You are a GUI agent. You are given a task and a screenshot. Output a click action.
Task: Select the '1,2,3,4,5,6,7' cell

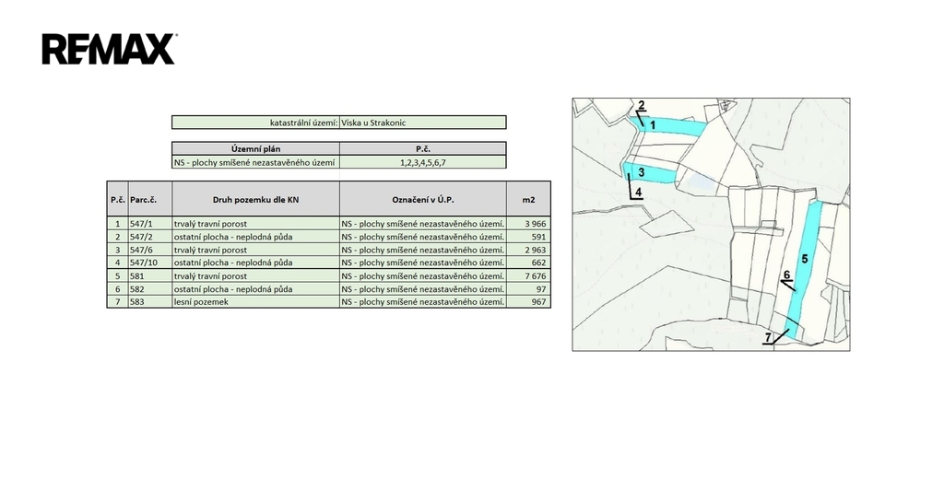(x=422, y=162)
